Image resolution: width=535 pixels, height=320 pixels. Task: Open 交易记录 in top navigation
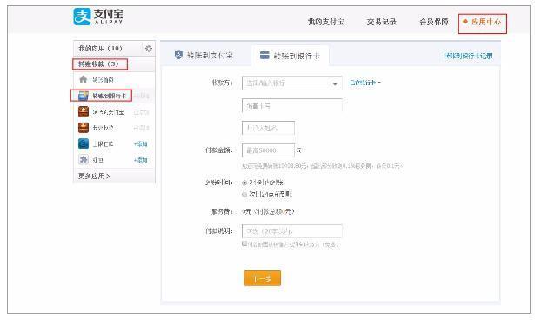tap(382, 22)
